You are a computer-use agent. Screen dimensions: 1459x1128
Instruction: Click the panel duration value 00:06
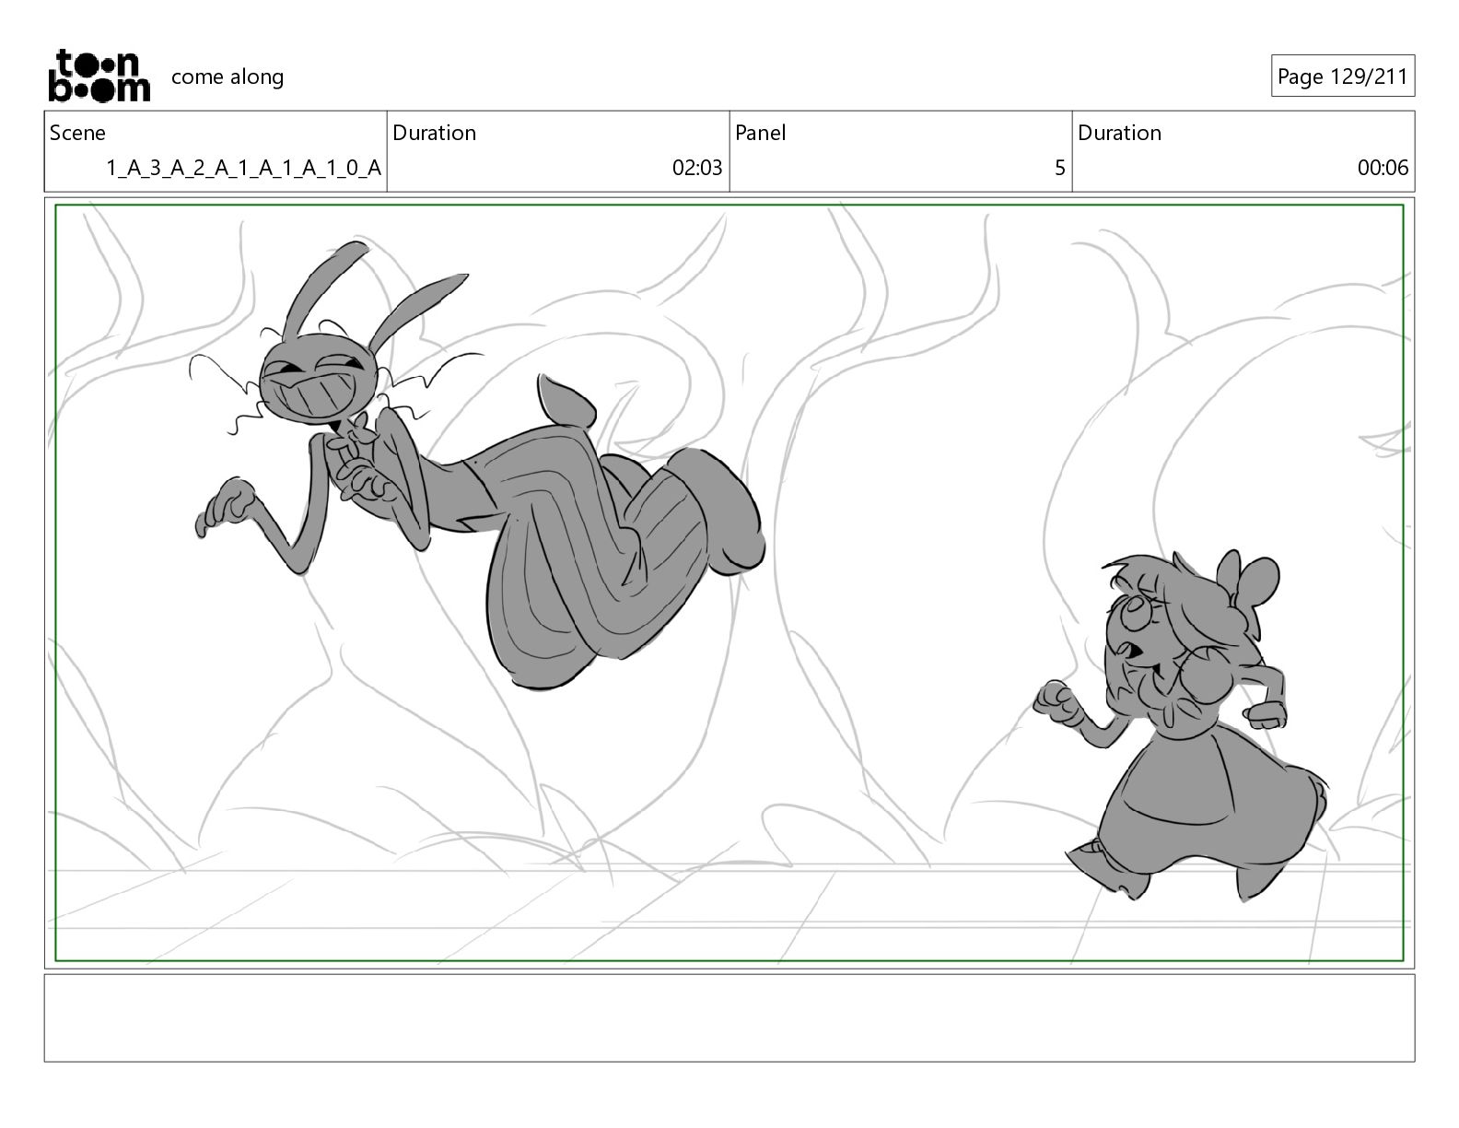[x=1383, y=168]
